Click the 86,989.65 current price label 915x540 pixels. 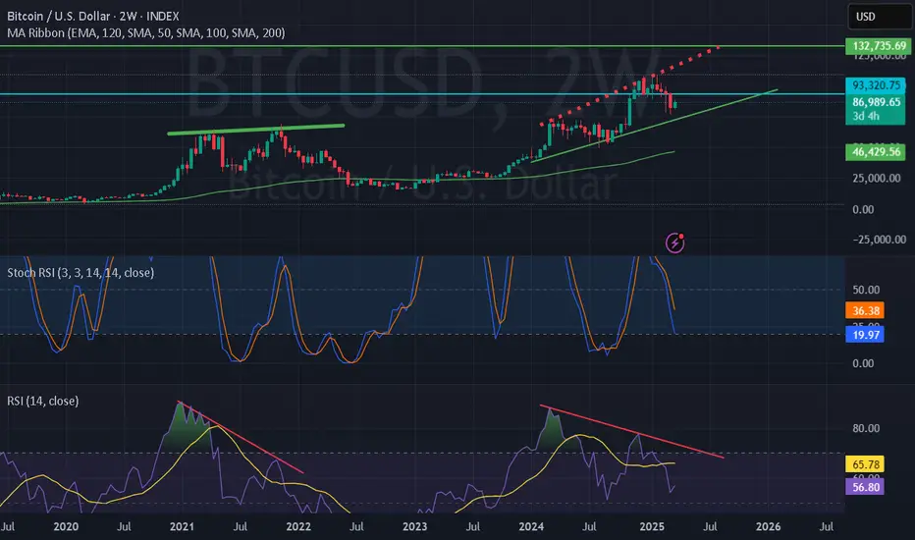tap(876, 102)
